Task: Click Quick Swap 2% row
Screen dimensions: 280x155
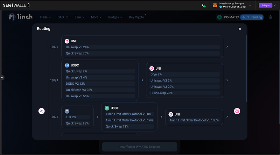Action: (x=100, y=71)
